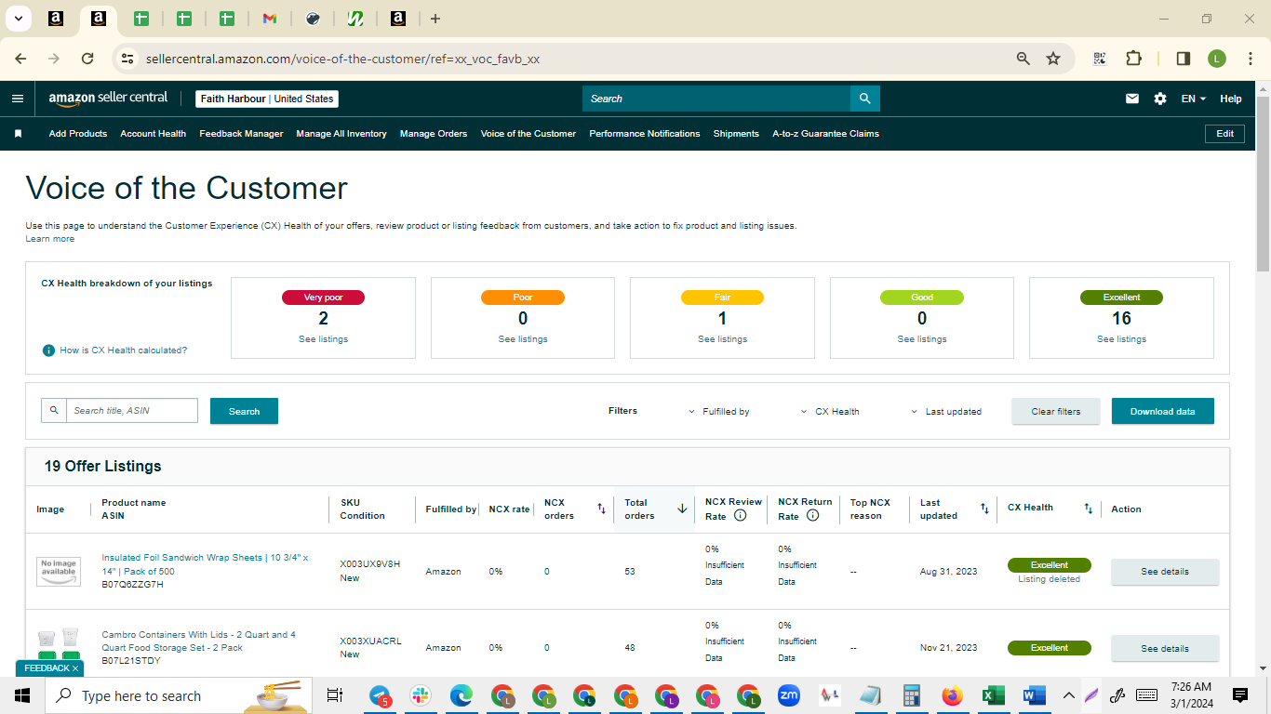Screen dimensions: 1271x714
Task: Go back using the browser back arrow
Action: [20, 59]
